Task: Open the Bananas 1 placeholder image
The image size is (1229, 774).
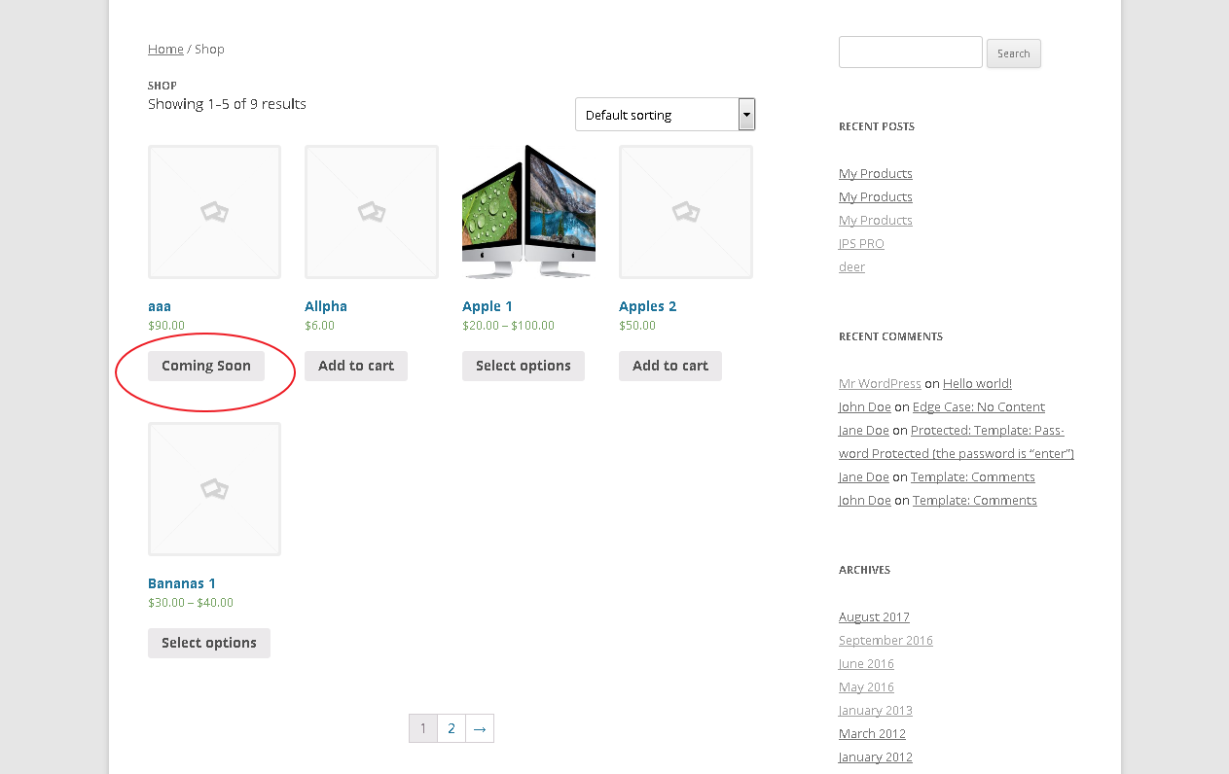Action: 214,489
